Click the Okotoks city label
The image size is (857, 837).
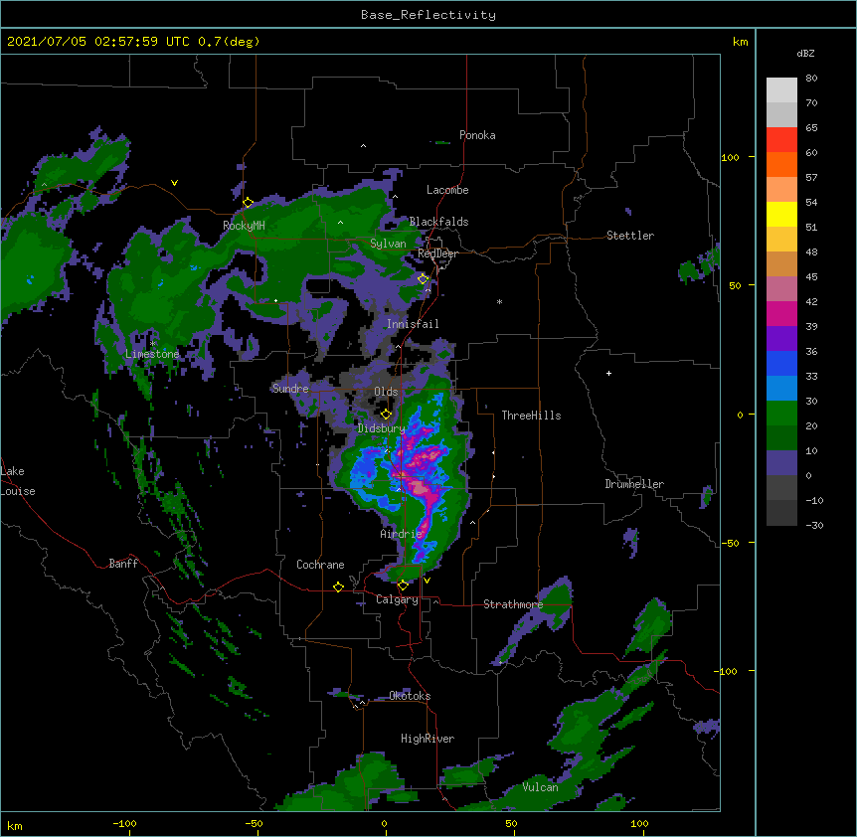click(x=410, y=696)
